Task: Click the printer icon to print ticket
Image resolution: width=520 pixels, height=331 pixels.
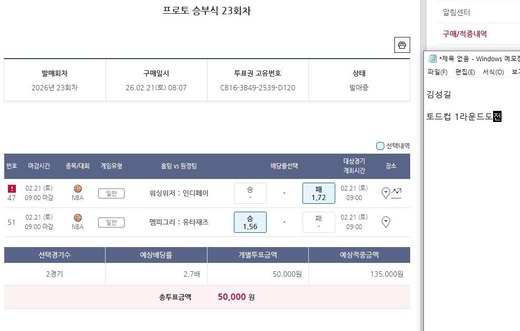Action: [x=402, y=45]
